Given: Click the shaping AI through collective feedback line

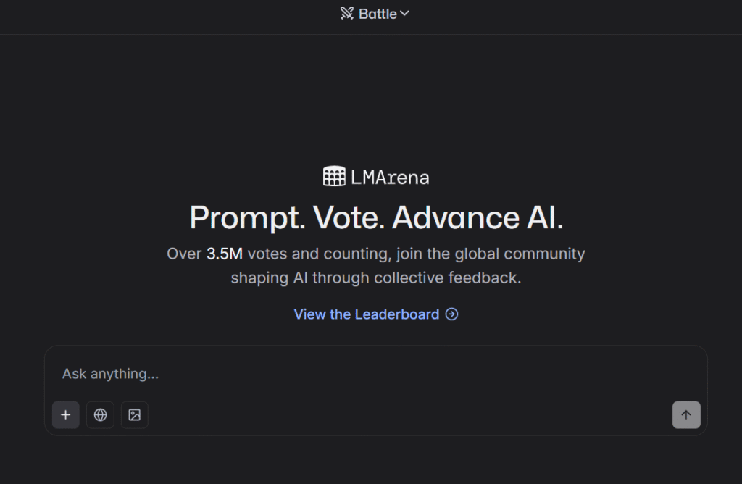Looking at the screenshot, I should pyautogui.click(x=376, y=278).
